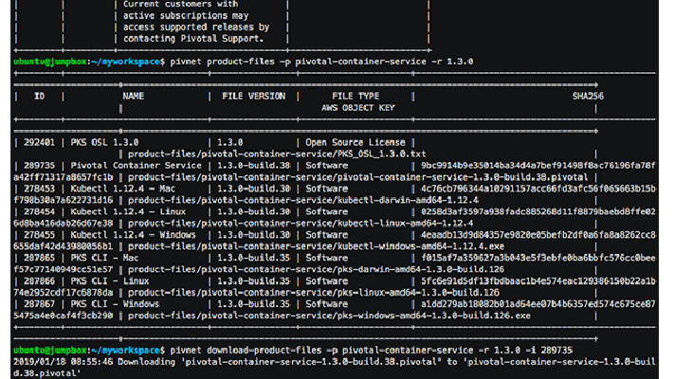Click the AWS OBJECT KEY header

pos(357,108)
